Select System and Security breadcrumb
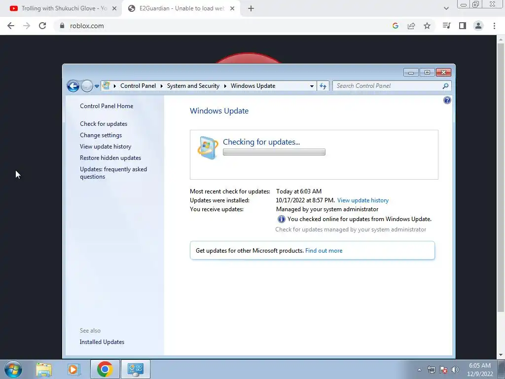The image size is (505, 379). tap(193, 86)
